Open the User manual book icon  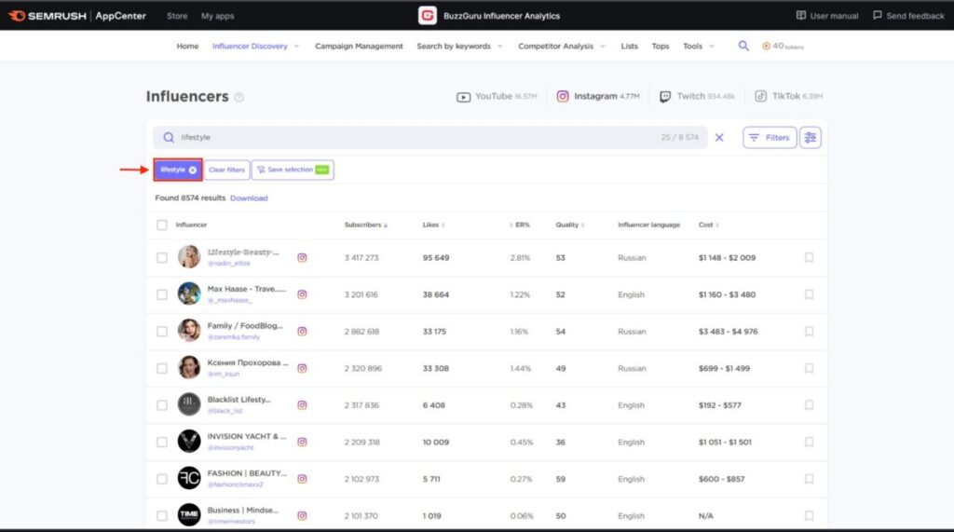tap(800, 15)
